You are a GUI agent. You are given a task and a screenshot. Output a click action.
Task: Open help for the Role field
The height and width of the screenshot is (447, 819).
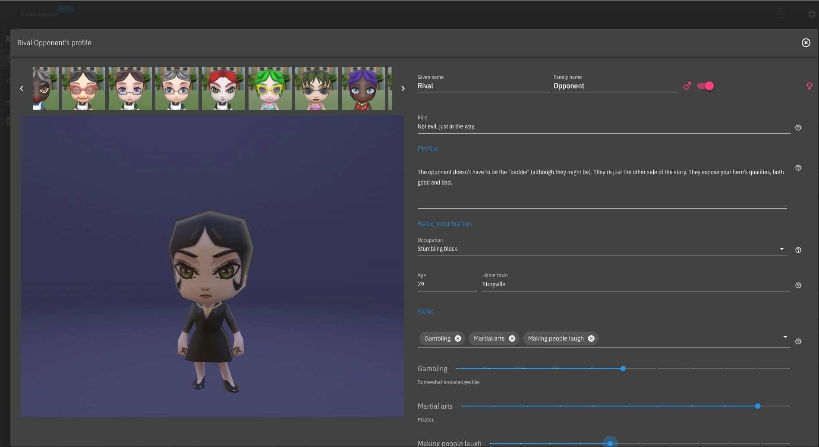pos(798,128)
